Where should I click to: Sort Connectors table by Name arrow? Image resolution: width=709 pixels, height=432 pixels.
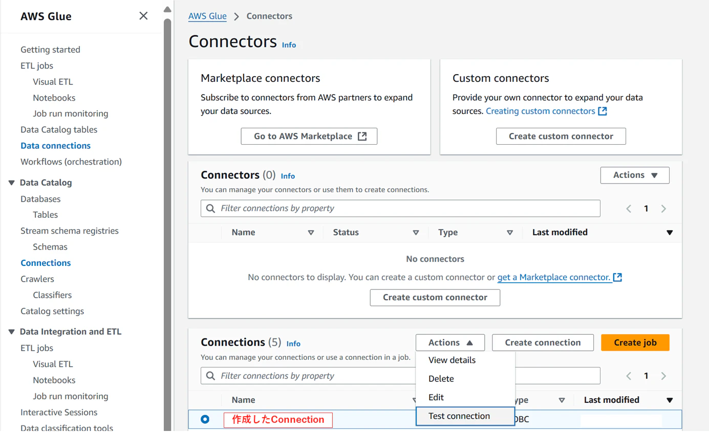tap(311, 233)
